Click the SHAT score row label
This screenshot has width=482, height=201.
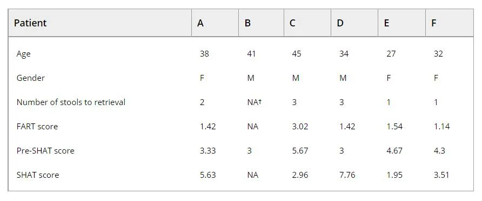38,175
